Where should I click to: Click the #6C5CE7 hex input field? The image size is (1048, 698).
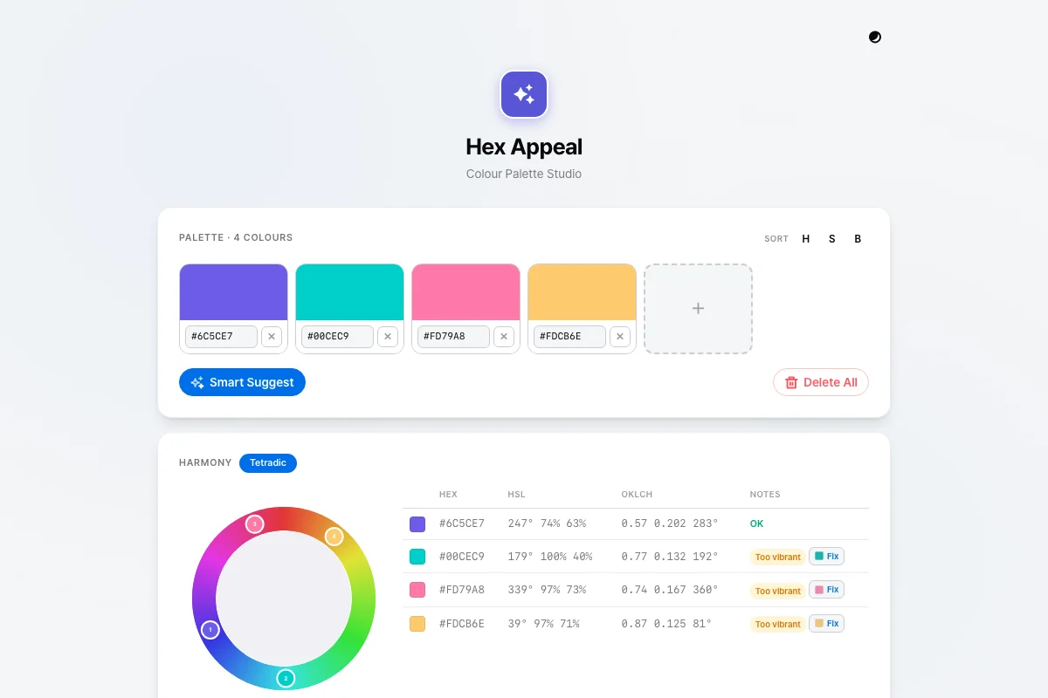pyautogui.click(x=220, y=336)
